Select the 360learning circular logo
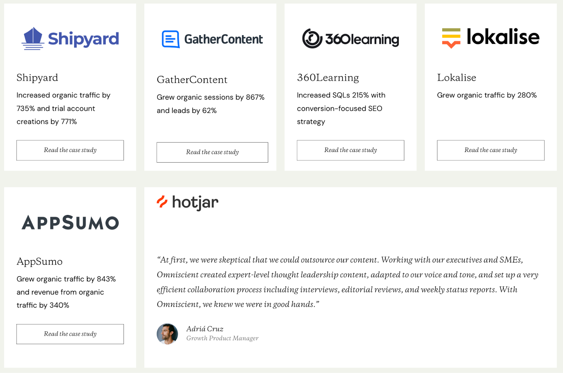 (x=312, y=39)
